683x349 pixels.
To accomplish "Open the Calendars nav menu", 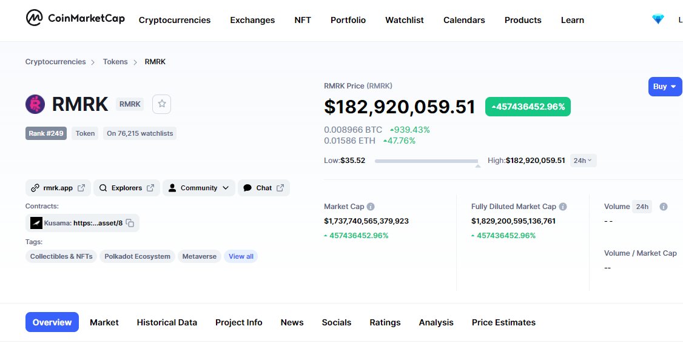I will click(465, 20).
